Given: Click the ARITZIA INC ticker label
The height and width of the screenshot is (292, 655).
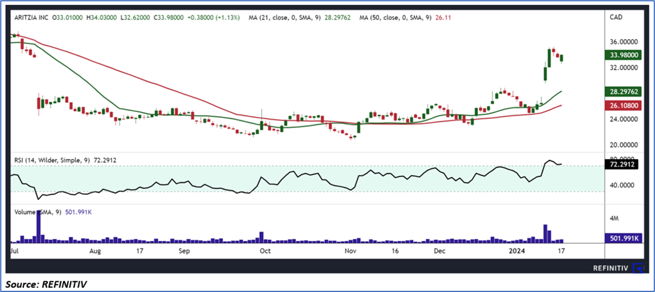Looking at the screenshot, I should tap(31, 18).
